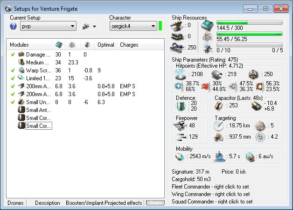Click the scan resolution icon 937.5 mm

point(218,137)
